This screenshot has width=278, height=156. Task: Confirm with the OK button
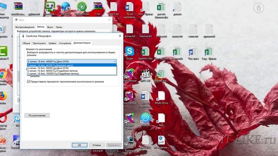tap(79, 145)
